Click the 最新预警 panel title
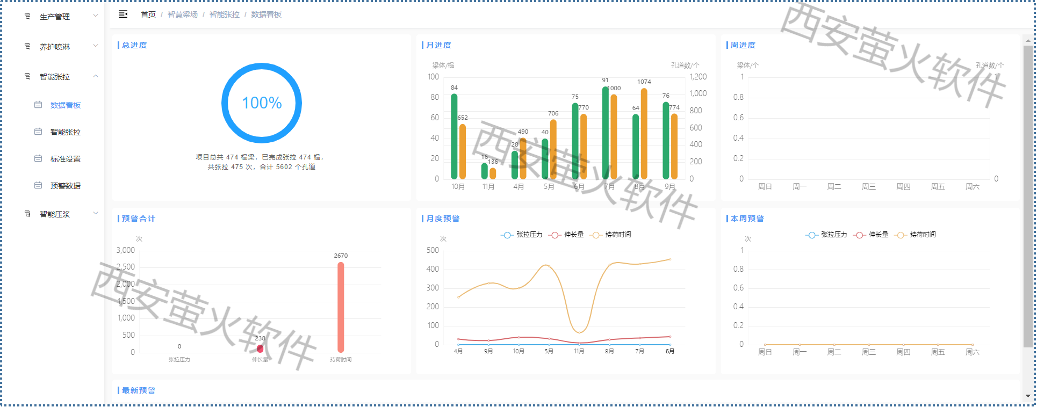Viewport: 1037px width, 407px height. click(x=139, y=390)
